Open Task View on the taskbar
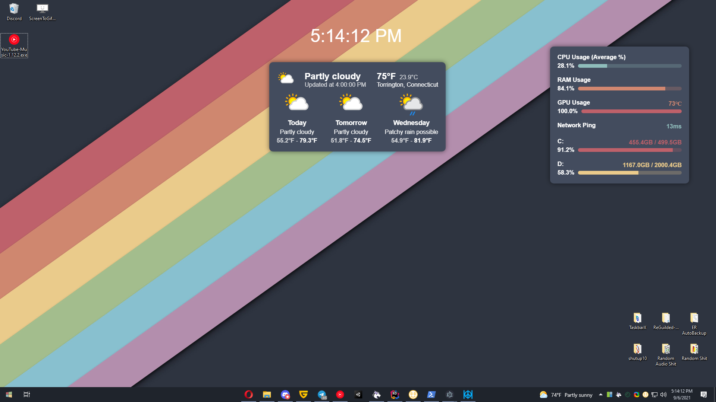716x402 pixels. tap(27, 395)
